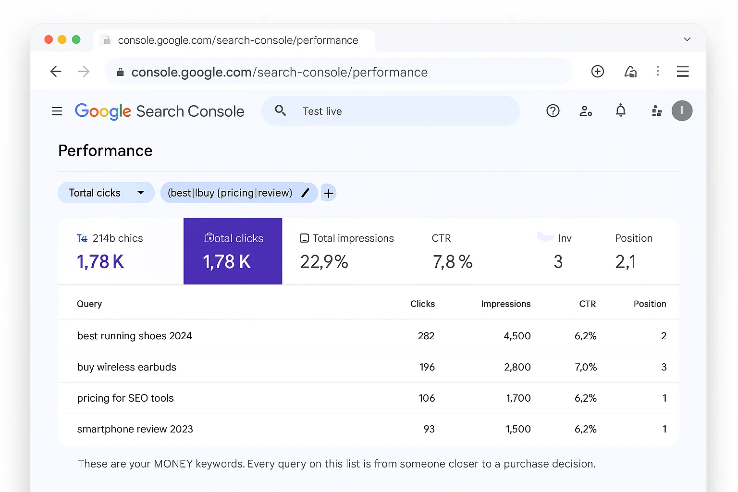Open the help icon in the header
Screen dimensions: 738x492
[x=553, y=111]
